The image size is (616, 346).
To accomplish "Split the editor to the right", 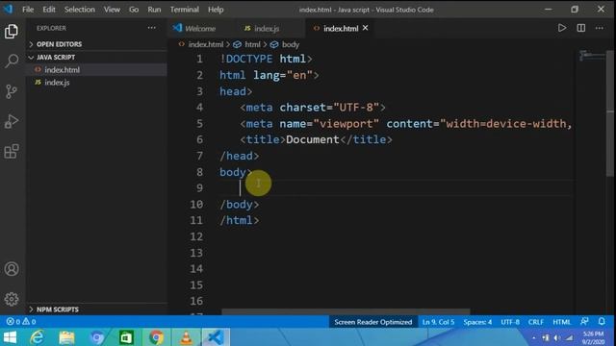I will 580,28.
